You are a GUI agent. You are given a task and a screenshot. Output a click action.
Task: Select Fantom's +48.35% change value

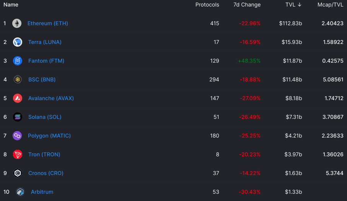(249, 61)
